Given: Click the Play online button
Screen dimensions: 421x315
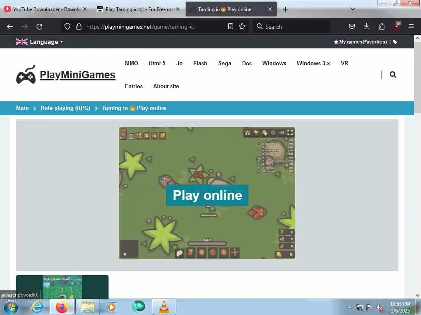Looking at the screenshot, I should tap(207, 195).
